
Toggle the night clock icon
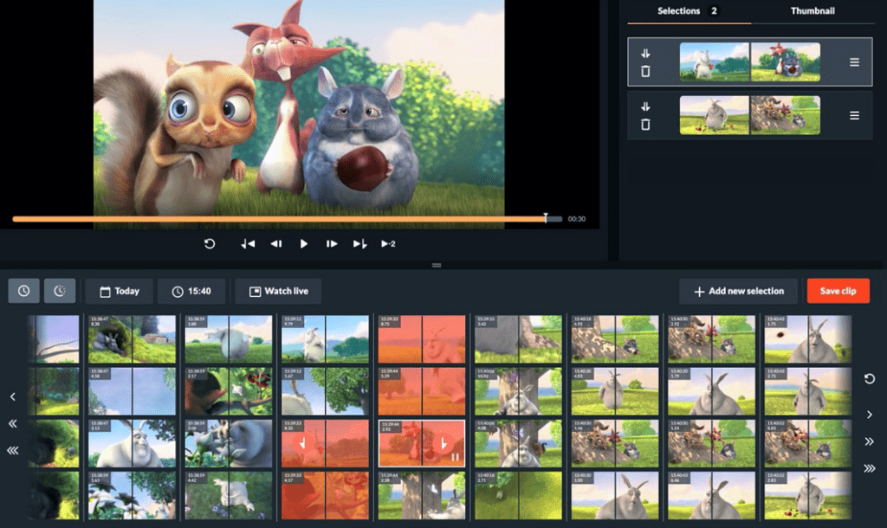click(59, 291)
